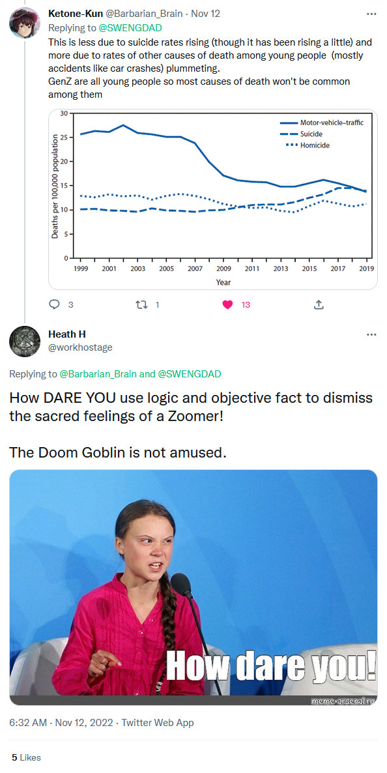Open more options on Ketone-Kun's tweet
The height and width of the screenshot is (773, 387).
tap(371, 14)
